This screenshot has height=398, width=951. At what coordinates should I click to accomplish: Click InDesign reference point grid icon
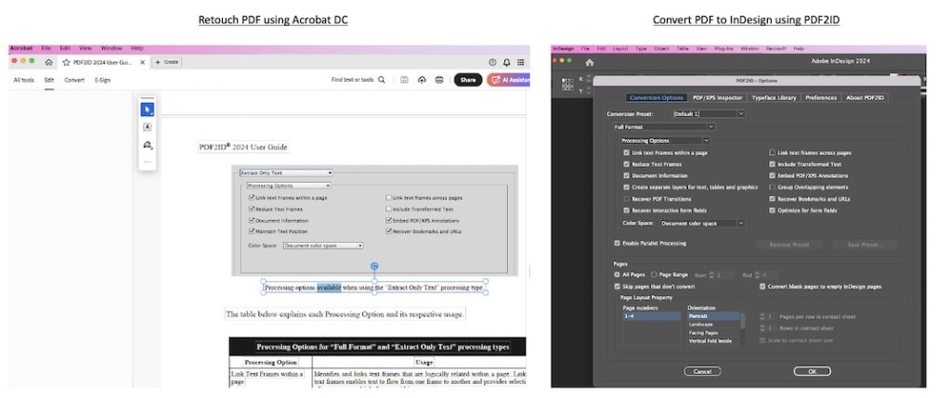point(567,84)
